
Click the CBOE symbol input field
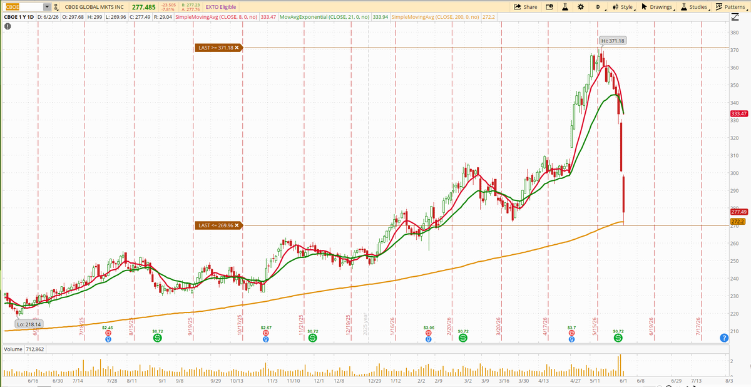pos(23,7)
